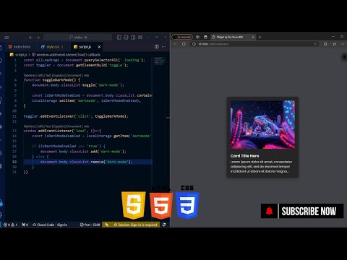Open browser extensions icon

tap(325, 44)
